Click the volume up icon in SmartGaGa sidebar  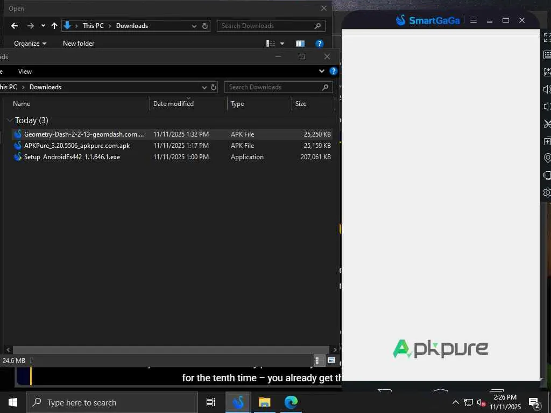547,89
